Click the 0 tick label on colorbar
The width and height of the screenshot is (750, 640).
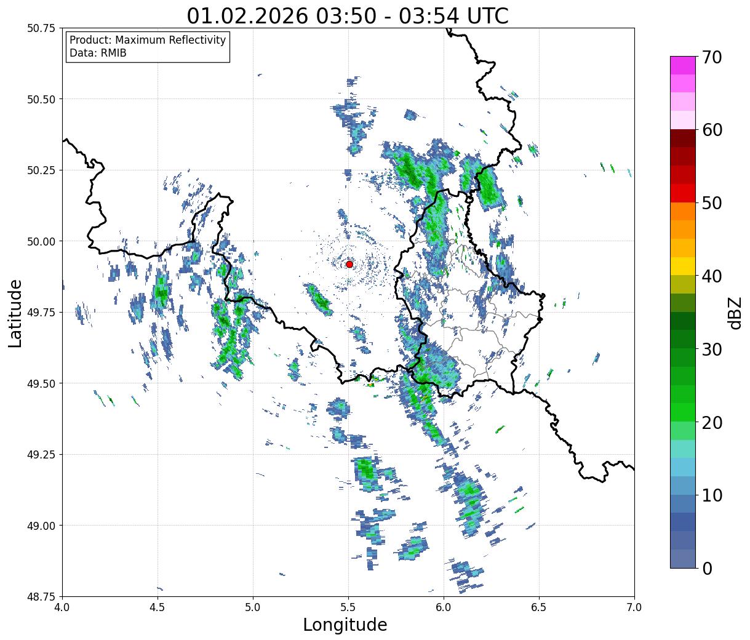pos(708,568)
